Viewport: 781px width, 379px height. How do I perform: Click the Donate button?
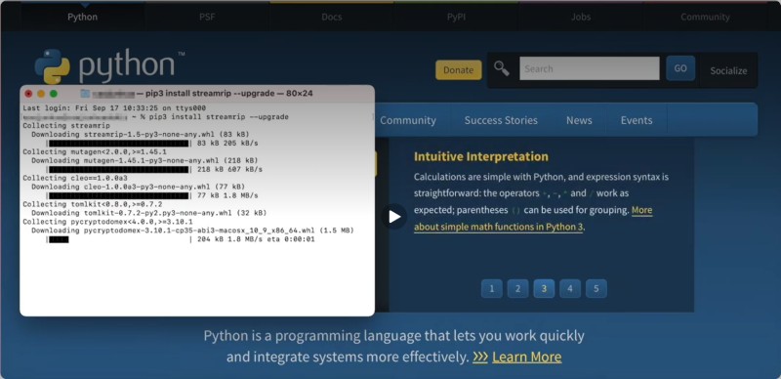(458, 69)
